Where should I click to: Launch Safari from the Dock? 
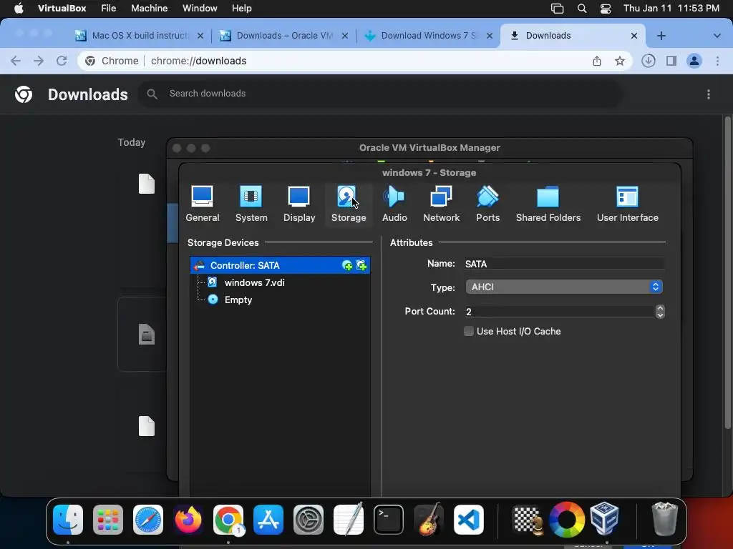[x=148, y=520]
